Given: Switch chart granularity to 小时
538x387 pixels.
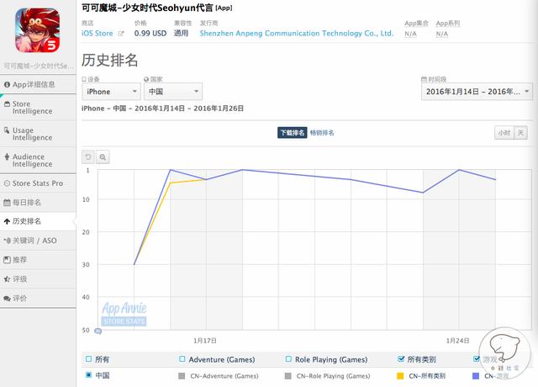Looking at the screenshot, I should [503, 133].
